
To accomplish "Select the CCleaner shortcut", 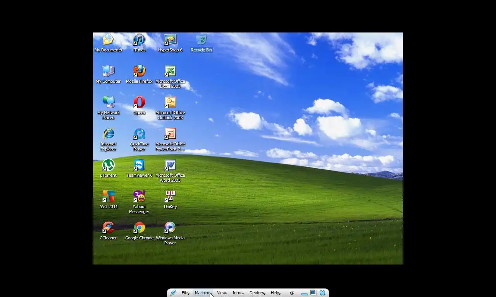I will [x=108, y=231].
